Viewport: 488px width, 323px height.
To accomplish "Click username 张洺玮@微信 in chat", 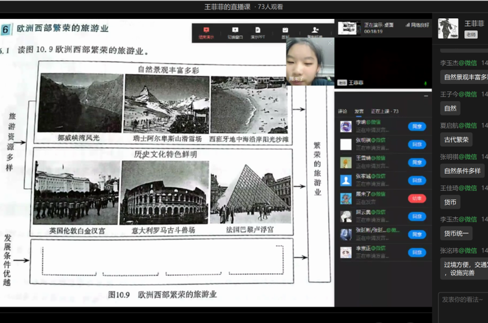I will [459, 251].
